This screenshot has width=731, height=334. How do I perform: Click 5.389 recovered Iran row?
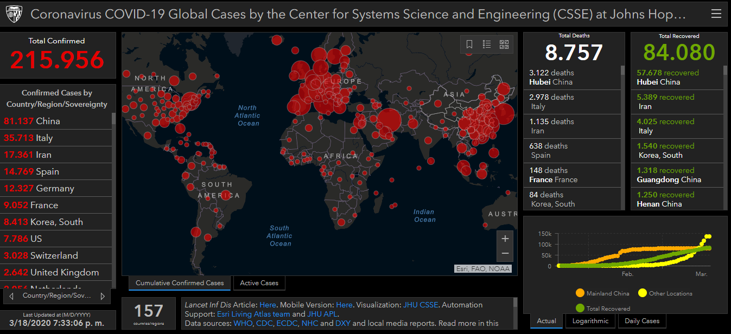(x=678, y=102)
